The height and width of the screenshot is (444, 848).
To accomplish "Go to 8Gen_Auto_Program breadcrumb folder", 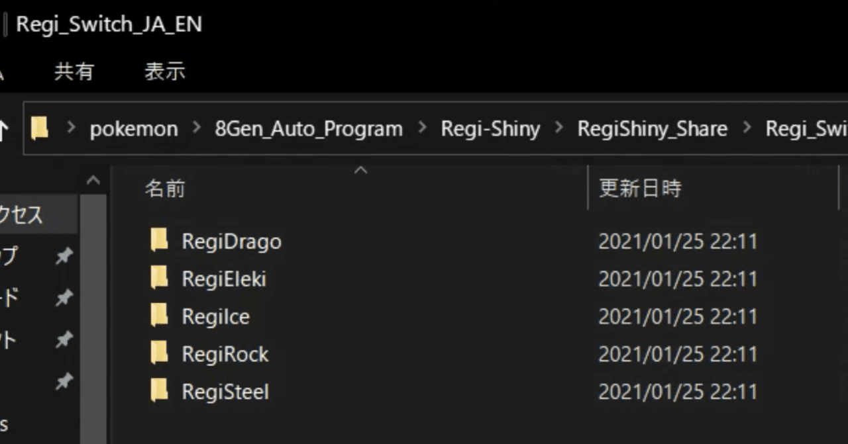I will click(x=309, y=128).
